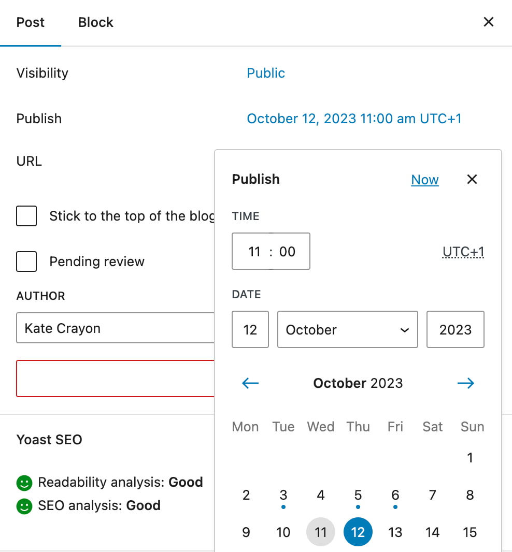This screenshot has height=552, width=512.
Task: Click the minutes field showing 00
Action: point(287,251)
